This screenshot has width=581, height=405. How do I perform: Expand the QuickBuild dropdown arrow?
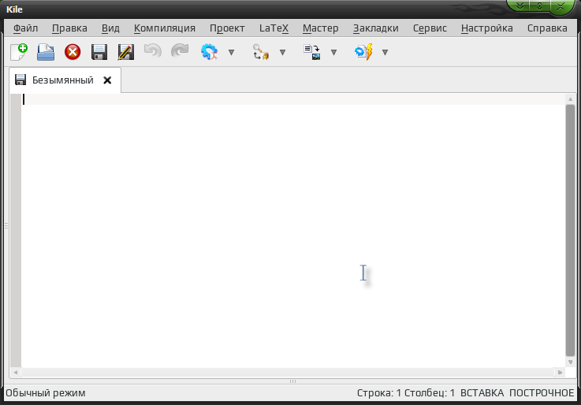385,53
